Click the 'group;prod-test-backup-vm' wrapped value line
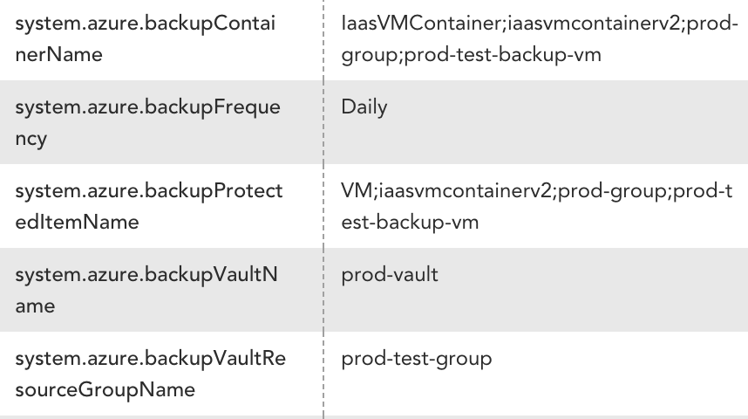 coord(472,55)
